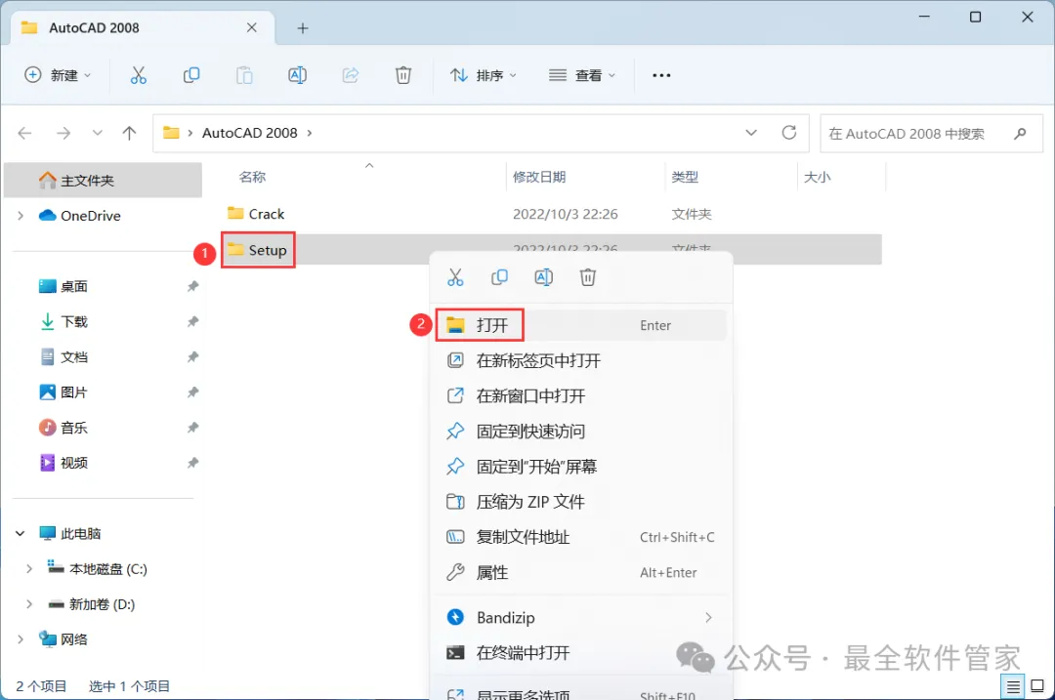Select the Setup folder

tap(257, 250)
